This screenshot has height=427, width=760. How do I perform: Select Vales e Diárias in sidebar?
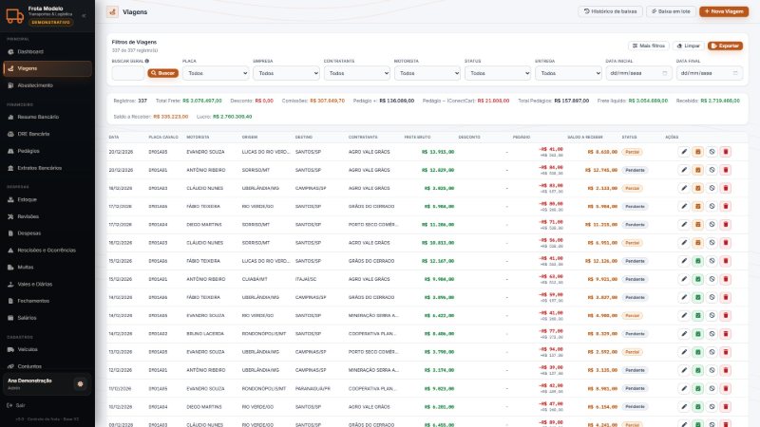(x=47, y=284)
